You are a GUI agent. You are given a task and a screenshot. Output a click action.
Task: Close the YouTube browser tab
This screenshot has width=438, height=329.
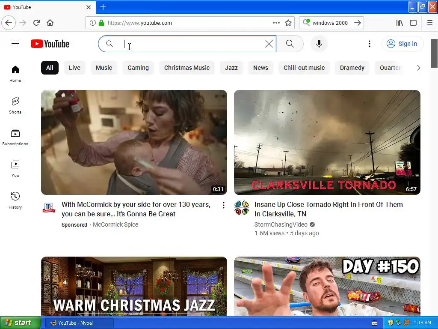coord(89,7)
